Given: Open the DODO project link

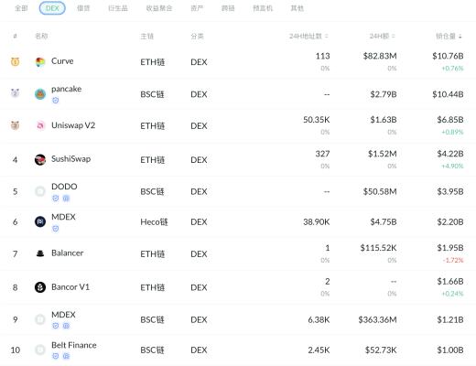Looking at the screenshot, I should point(64,187).
